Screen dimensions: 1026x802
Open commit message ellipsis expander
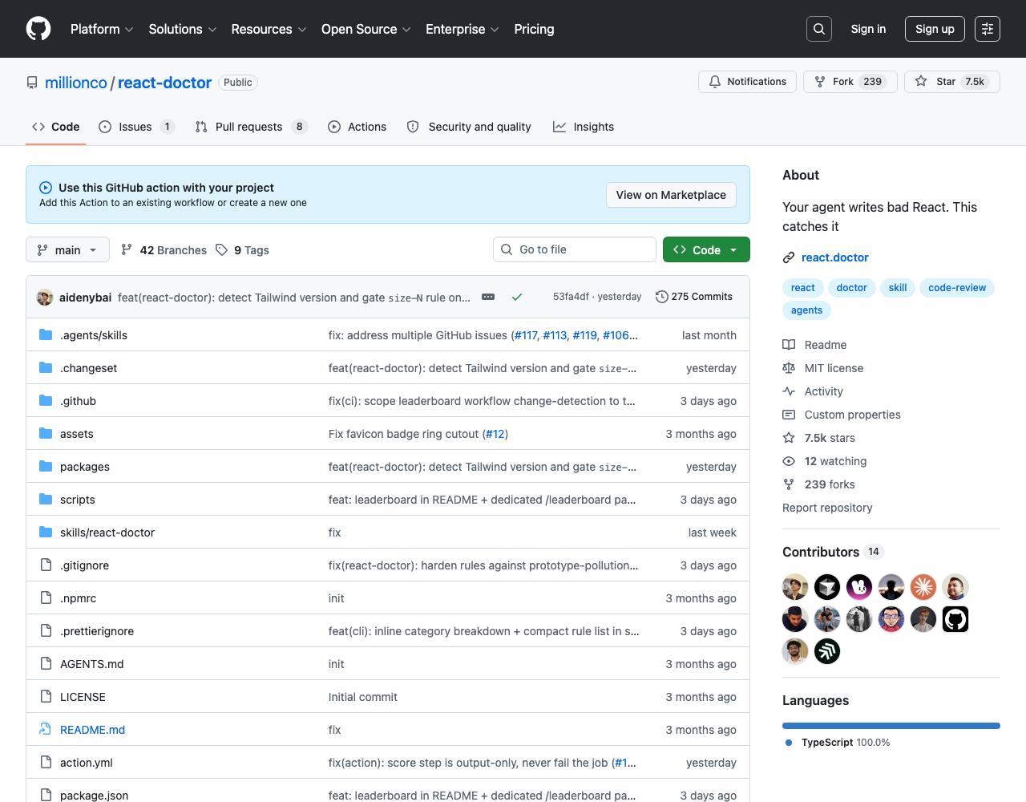point(488,297)
